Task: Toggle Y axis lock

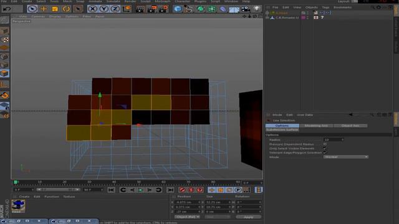Action: 103,9
